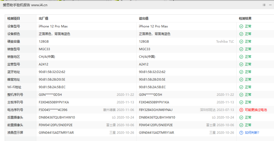Click the Wi-Fi地址 row label
This screenshot has width=274, height=141.
click(x=14, y=87)
